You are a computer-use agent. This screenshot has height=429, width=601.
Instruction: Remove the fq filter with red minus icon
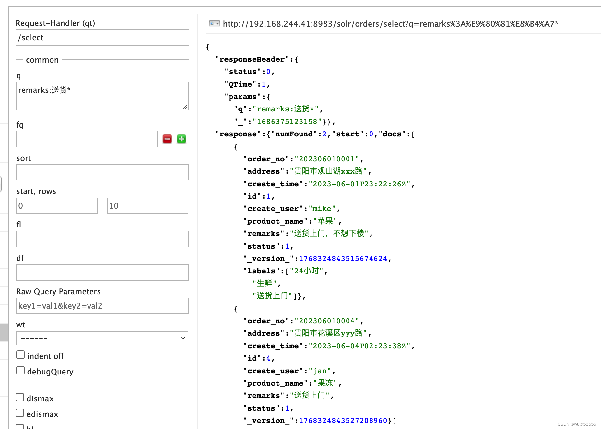pyautogui.click(x=167, y=139)
